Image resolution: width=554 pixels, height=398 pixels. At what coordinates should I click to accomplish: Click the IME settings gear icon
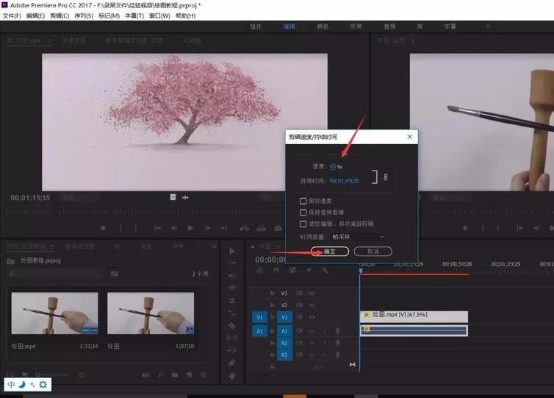(x=43, y=385)
